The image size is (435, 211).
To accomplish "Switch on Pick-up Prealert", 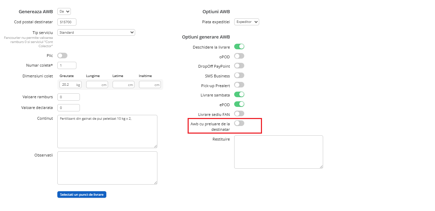I will [x=239, y=85].
